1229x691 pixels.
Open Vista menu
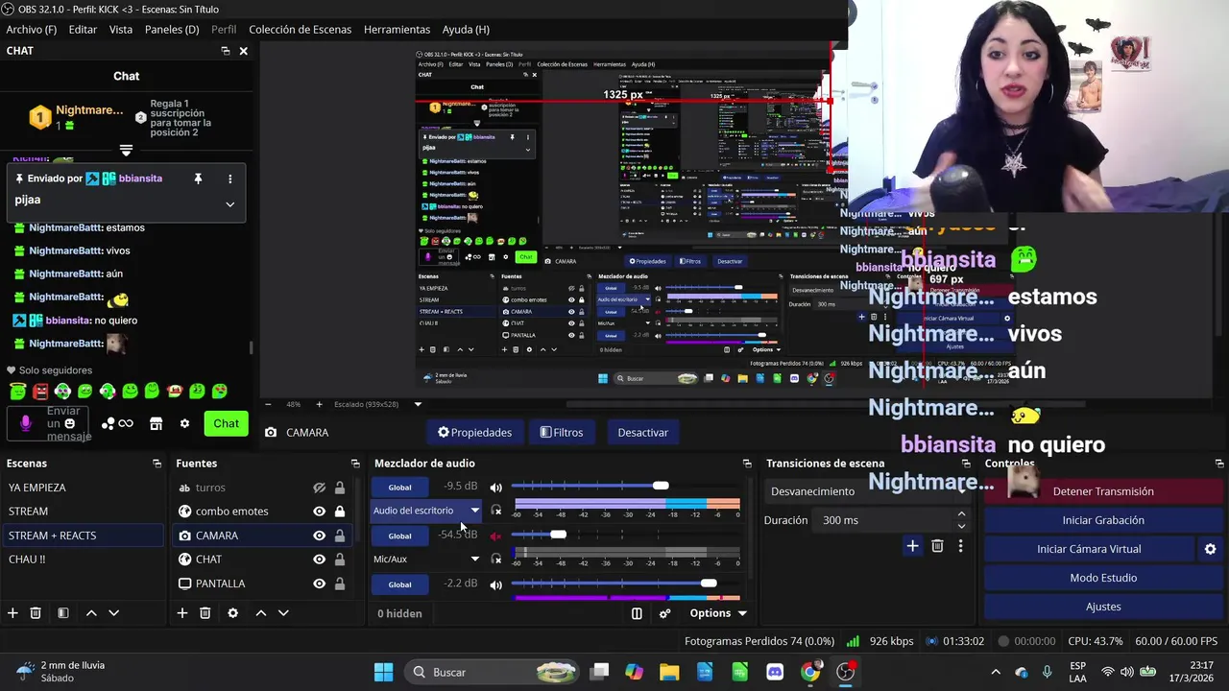point(121,30)
